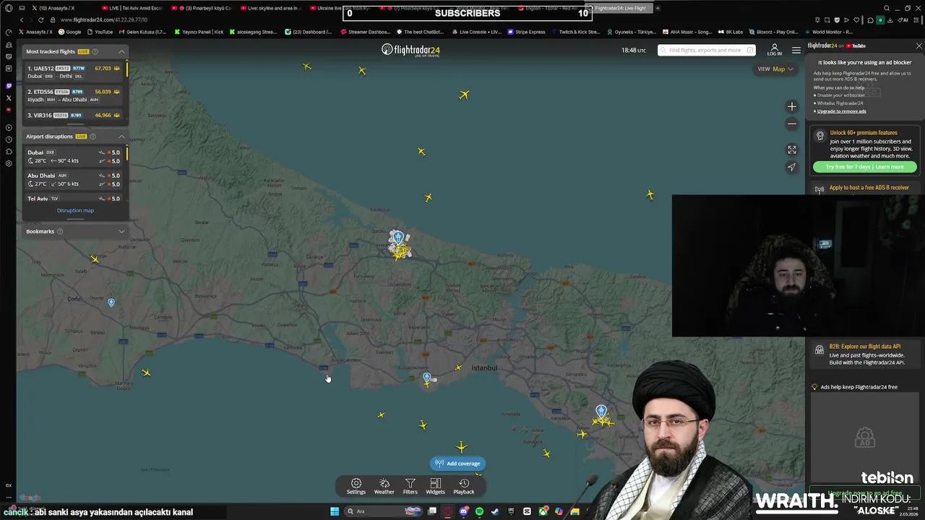Center map on my location arrow
The width and height of the screenshot is (925, 520).
792,167
